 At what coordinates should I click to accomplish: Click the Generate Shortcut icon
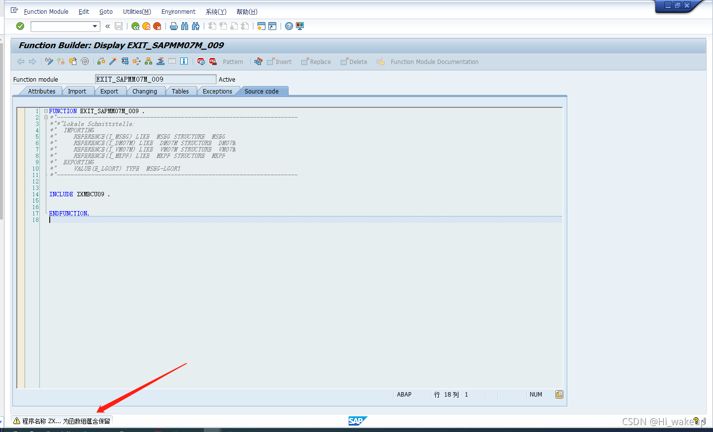tap(272, 26)
